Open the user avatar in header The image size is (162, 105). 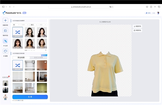158,13
